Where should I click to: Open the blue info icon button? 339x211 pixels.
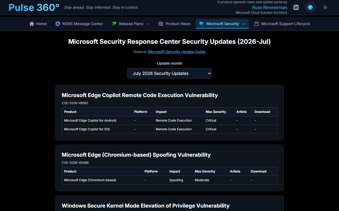pyautogui.click(x=310, y=7)
